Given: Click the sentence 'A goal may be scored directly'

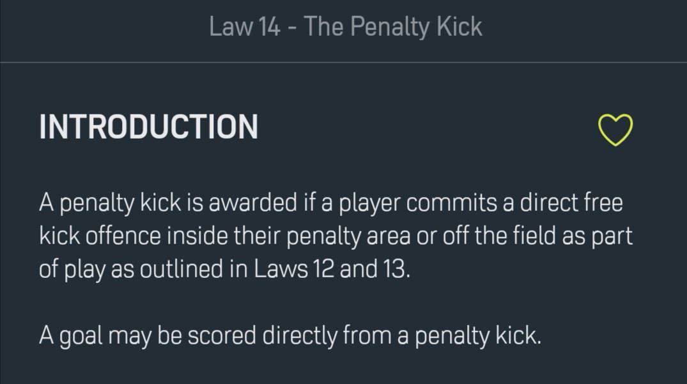Looking at the screenshot, I should (x=290, y=336).
